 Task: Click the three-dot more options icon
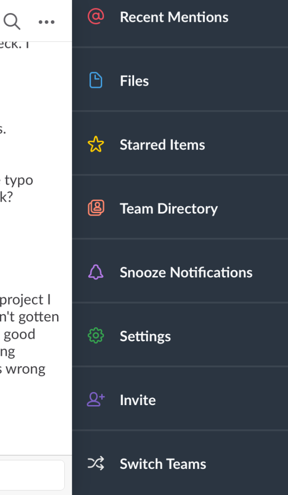46,22
